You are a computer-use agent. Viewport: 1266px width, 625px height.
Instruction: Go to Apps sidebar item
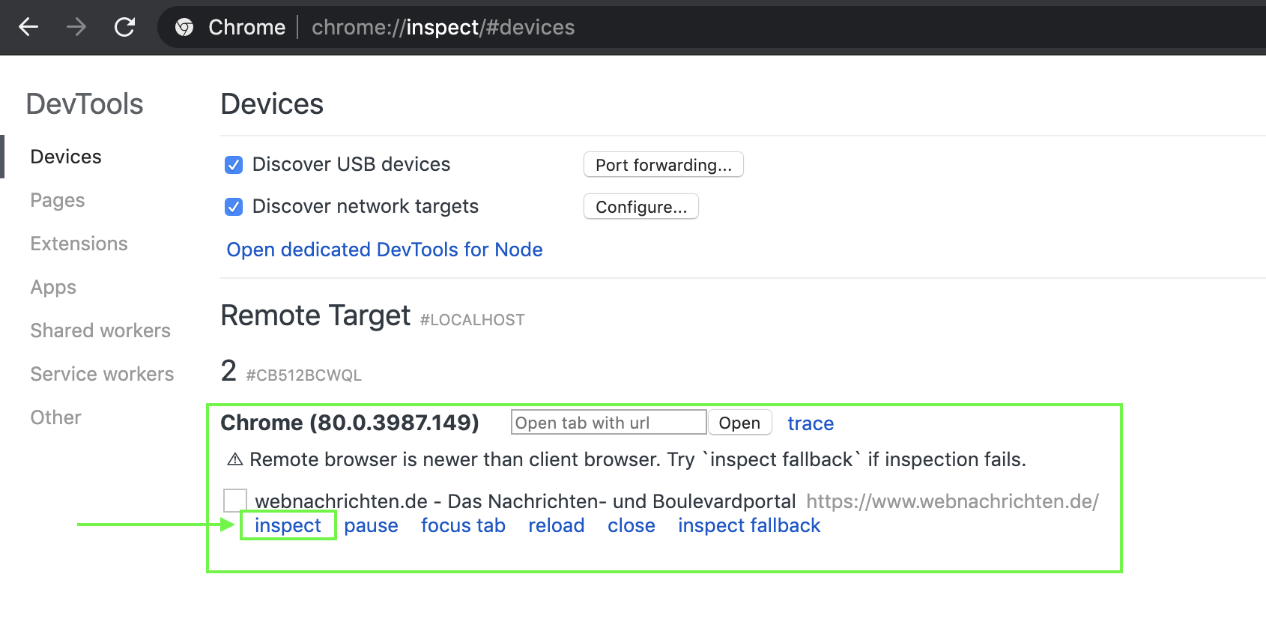click(x=53, y=287)
